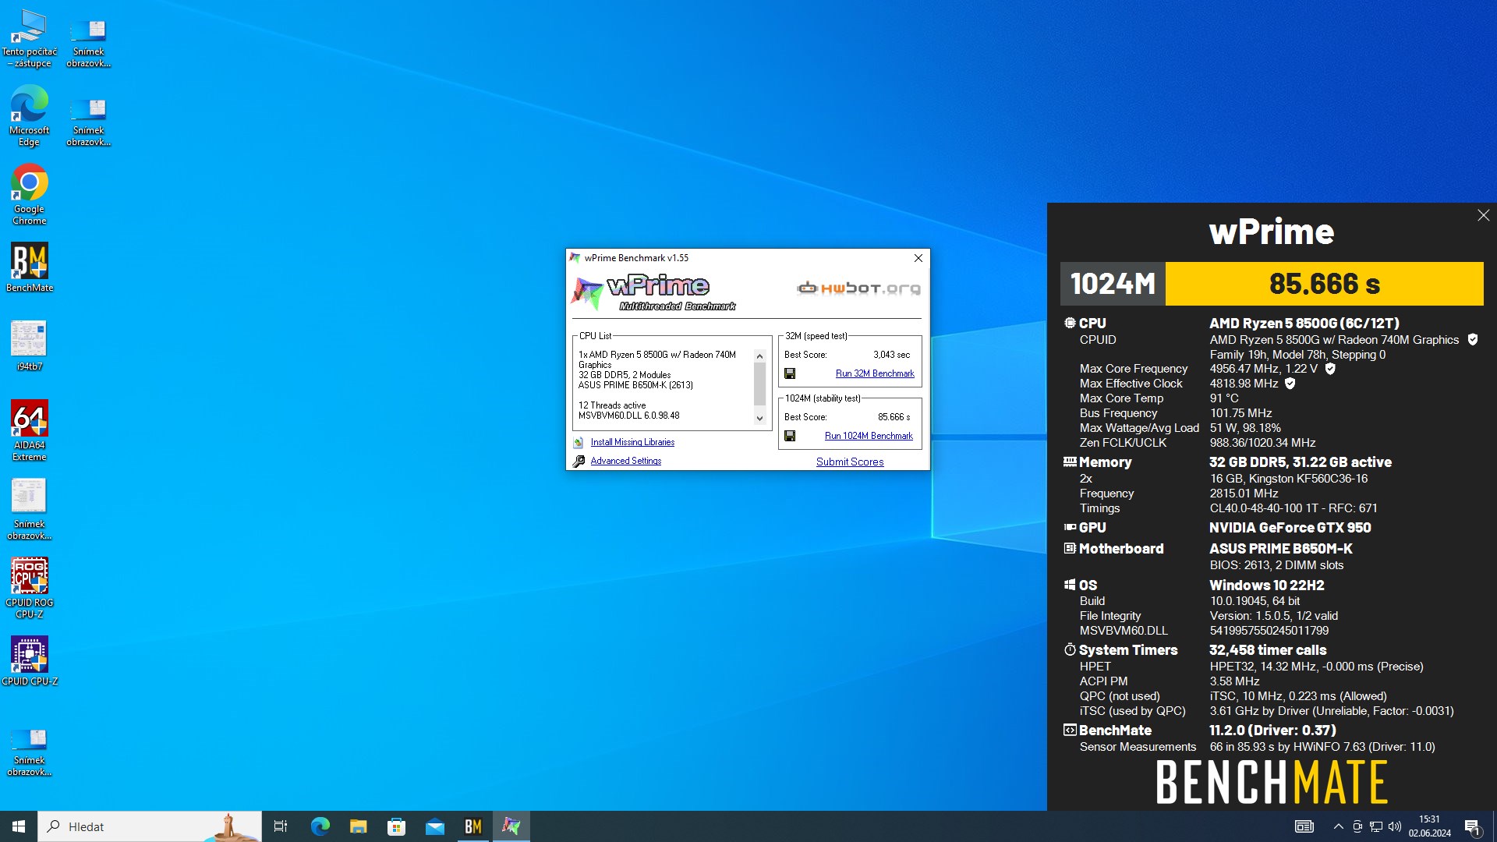The width and height of the screenshot is (1497, 842).
Task: Click the Hledat search box
Action: [x=150, y=826]
